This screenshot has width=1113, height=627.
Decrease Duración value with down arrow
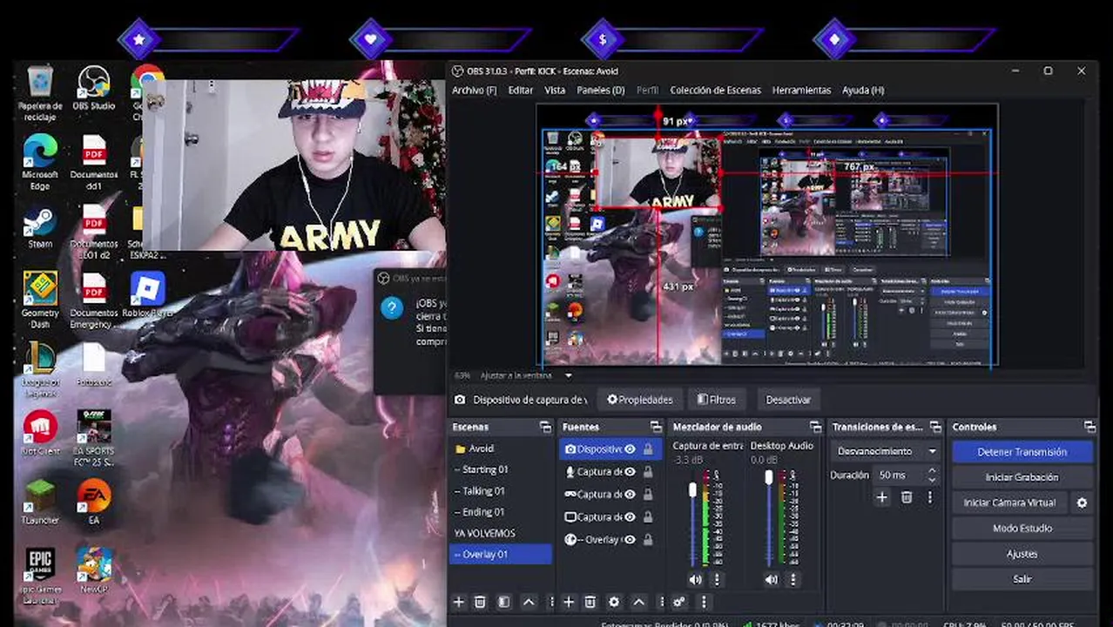coord(932,480)
